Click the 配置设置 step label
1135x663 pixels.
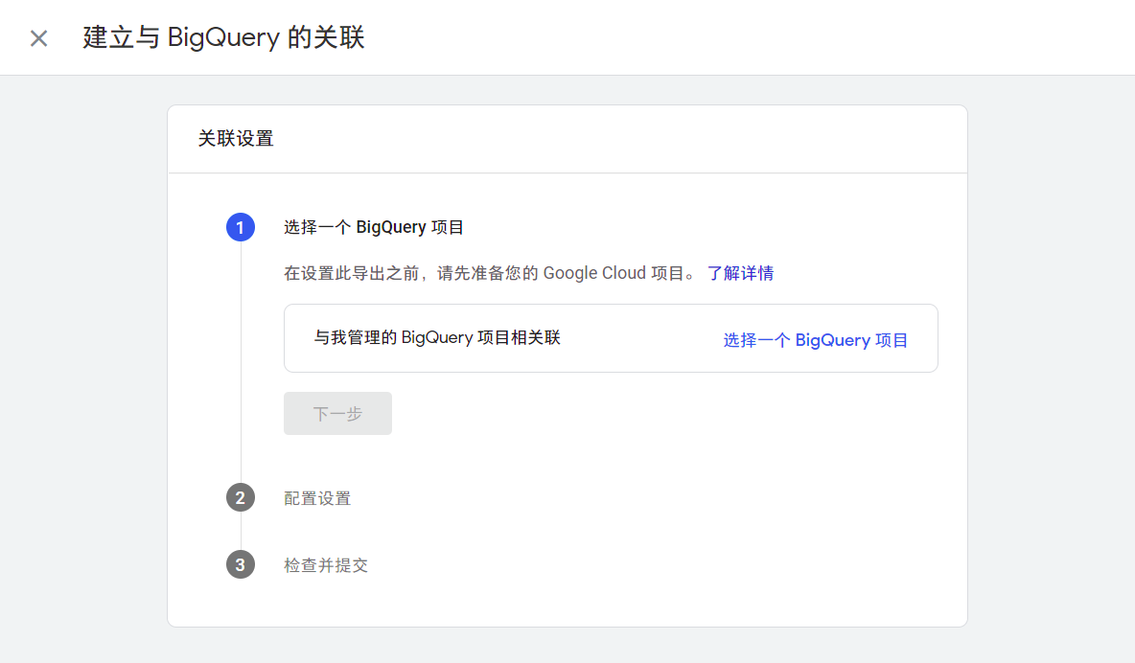317,499
